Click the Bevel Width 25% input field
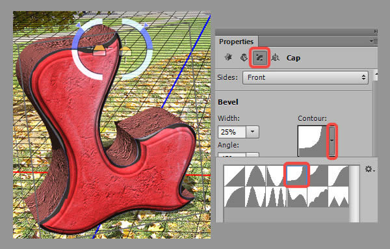Screen dimensions: 390x249 (x=232, y=132)
